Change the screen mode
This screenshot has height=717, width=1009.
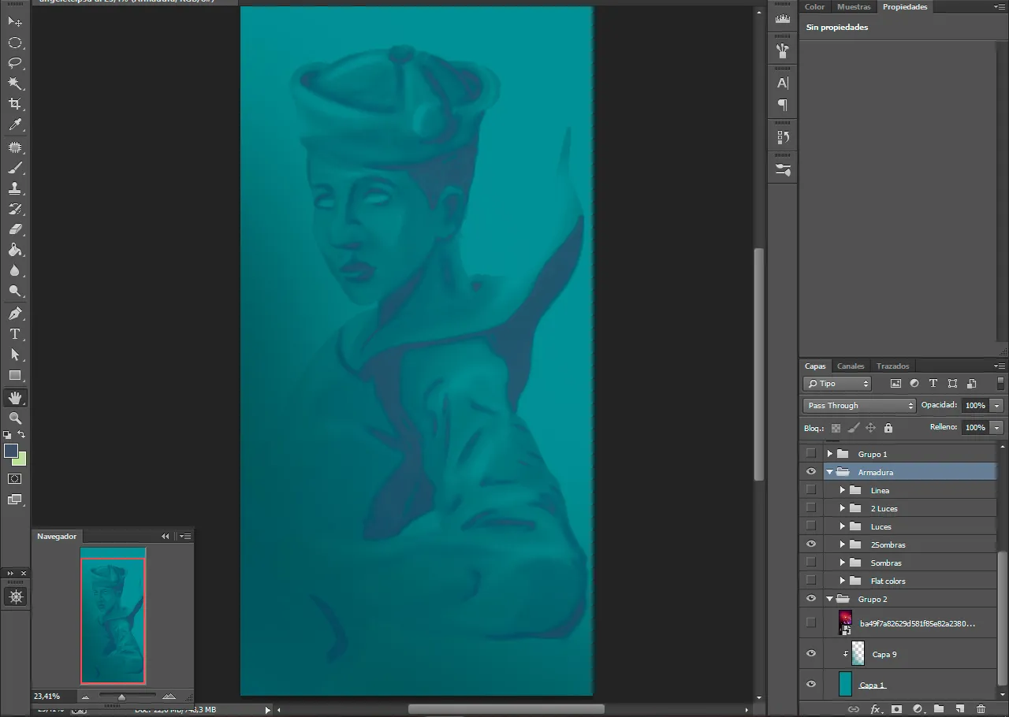15,500
